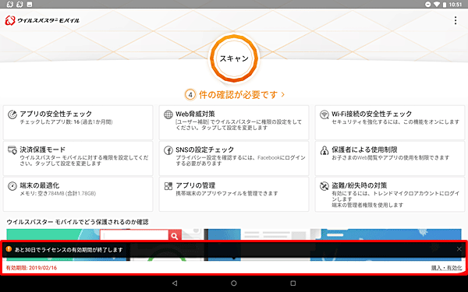
Task: Click お子さまのWeb閲覧 restriction description
Action: 391,158
